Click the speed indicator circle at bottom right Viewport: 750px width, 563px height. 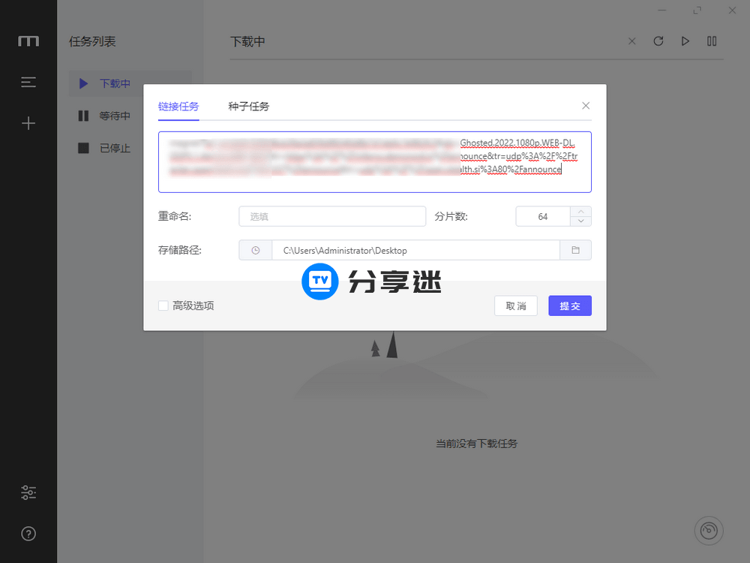709,531
